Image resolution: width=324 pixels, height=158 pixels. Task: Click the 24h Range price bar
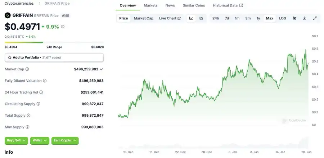tap(54, 42)
